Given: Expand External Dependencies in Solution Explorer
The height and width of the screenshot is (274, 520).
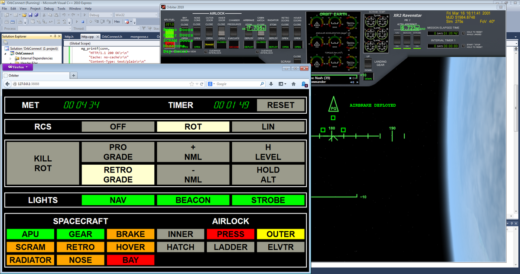Looking at the screenshot, I should (10, 58).
